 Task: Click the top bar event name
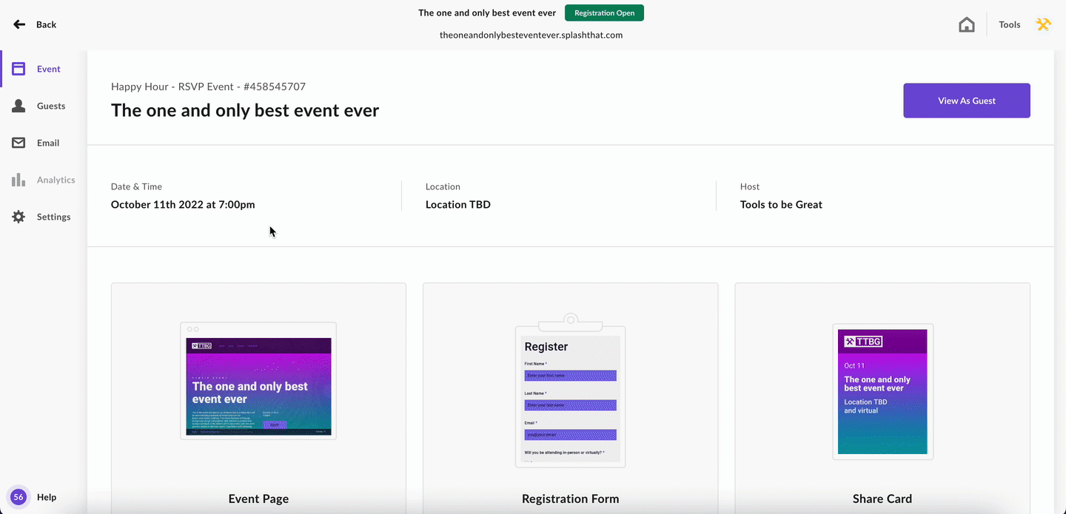487,13
